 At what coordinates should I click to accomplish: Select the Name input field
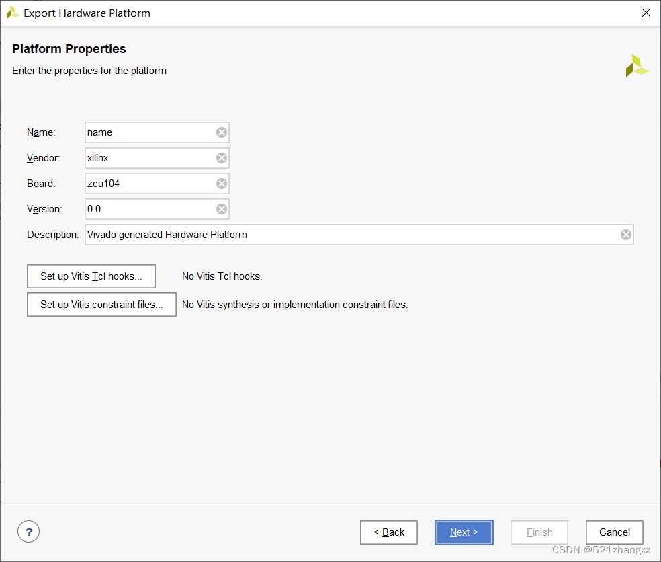click(148, 132)
